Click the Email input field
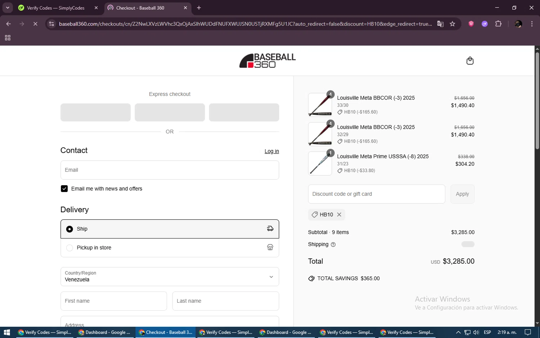Image resolution: width=540 pixels, height=338 pixels. click(x=170, y=170)
